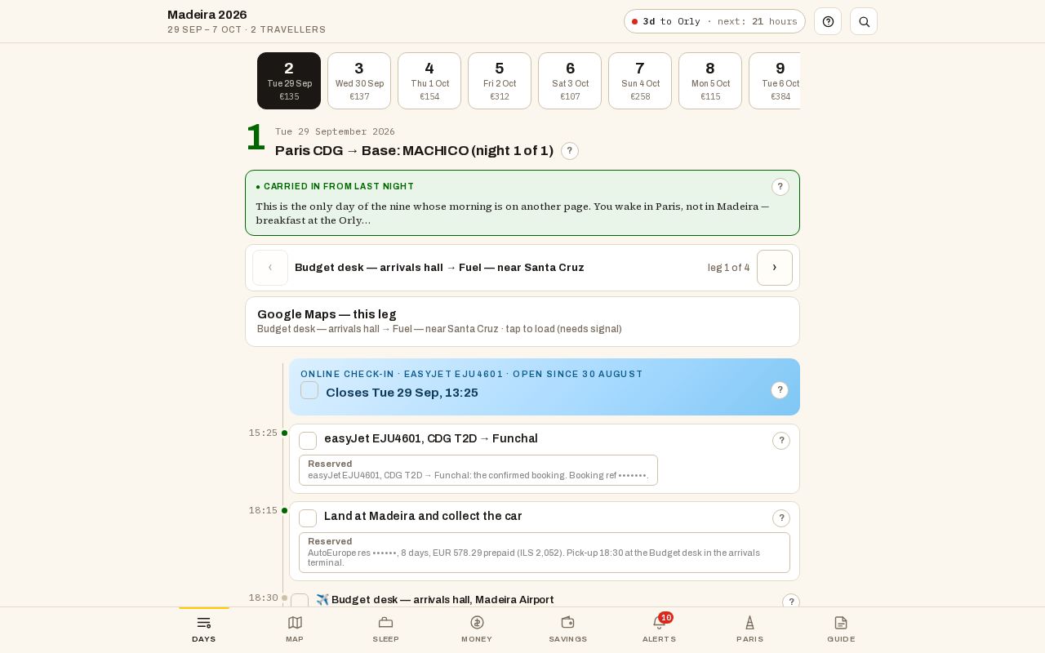Click the search magnifier icon
Viewport: 1045px width, 653px height.
864,21
